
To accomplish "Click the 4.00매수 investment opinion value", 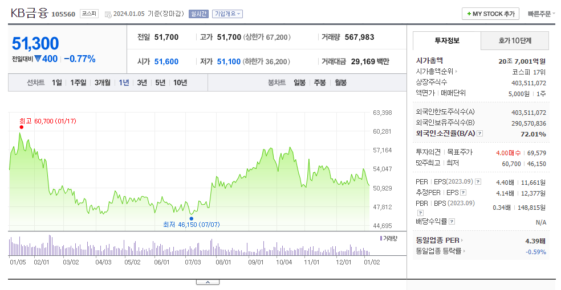I will coord(509,153).
